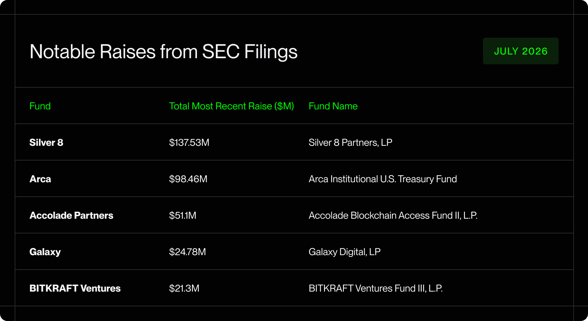Select "Accolade Blockchain Access Fund II, L.P."
This screenshot has height=321, width=588.
click(x=393, y=215)
